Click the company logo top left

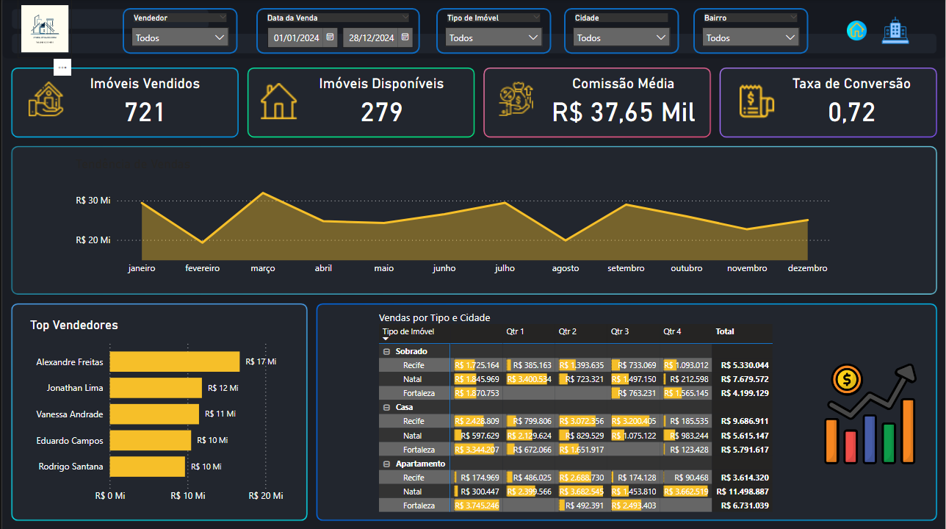pos(44,30)
